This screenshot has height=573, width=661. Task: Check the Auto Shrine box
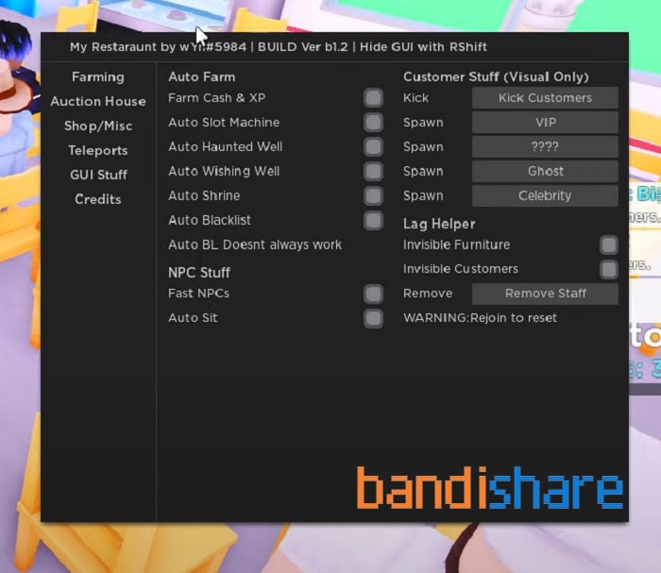pos(374,196)
